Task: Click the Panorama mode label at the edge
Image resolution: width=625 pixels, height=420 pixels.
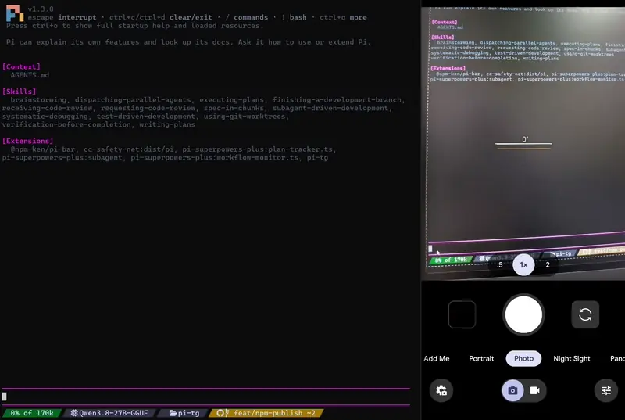Action: coord(617,358)
